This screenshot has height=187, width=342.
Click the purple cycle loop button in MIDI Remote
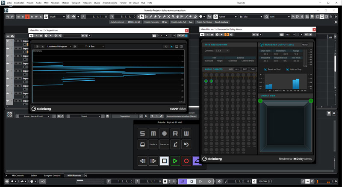click(196, 161)
